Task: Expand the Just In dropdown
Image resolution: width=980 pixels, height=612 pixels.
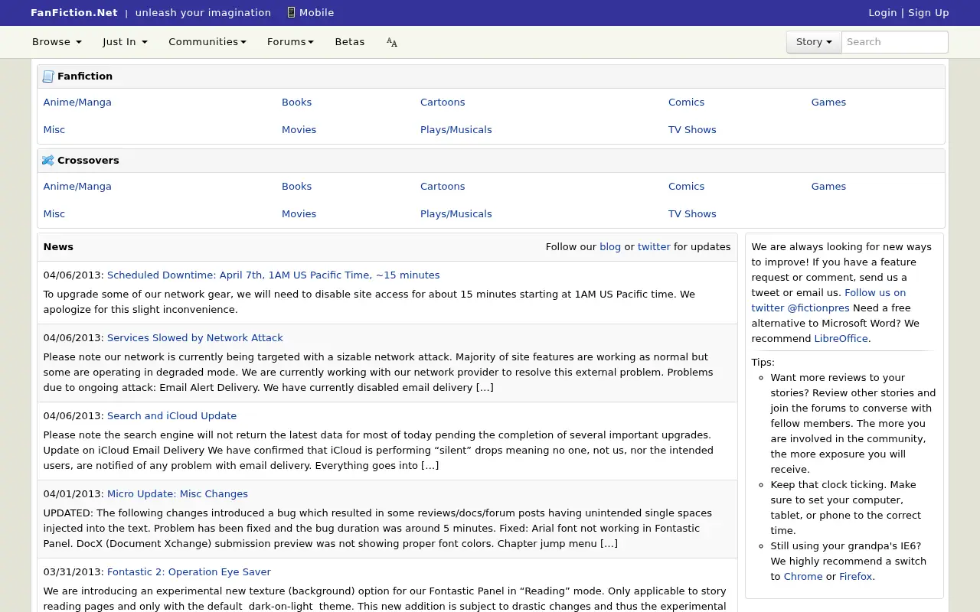Action: 125,42
